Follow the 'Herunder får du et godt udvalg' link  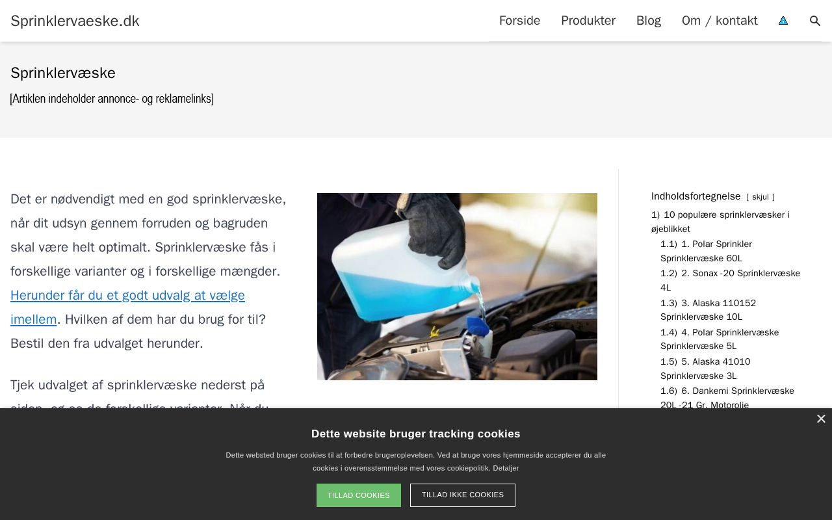pos(127,307)
